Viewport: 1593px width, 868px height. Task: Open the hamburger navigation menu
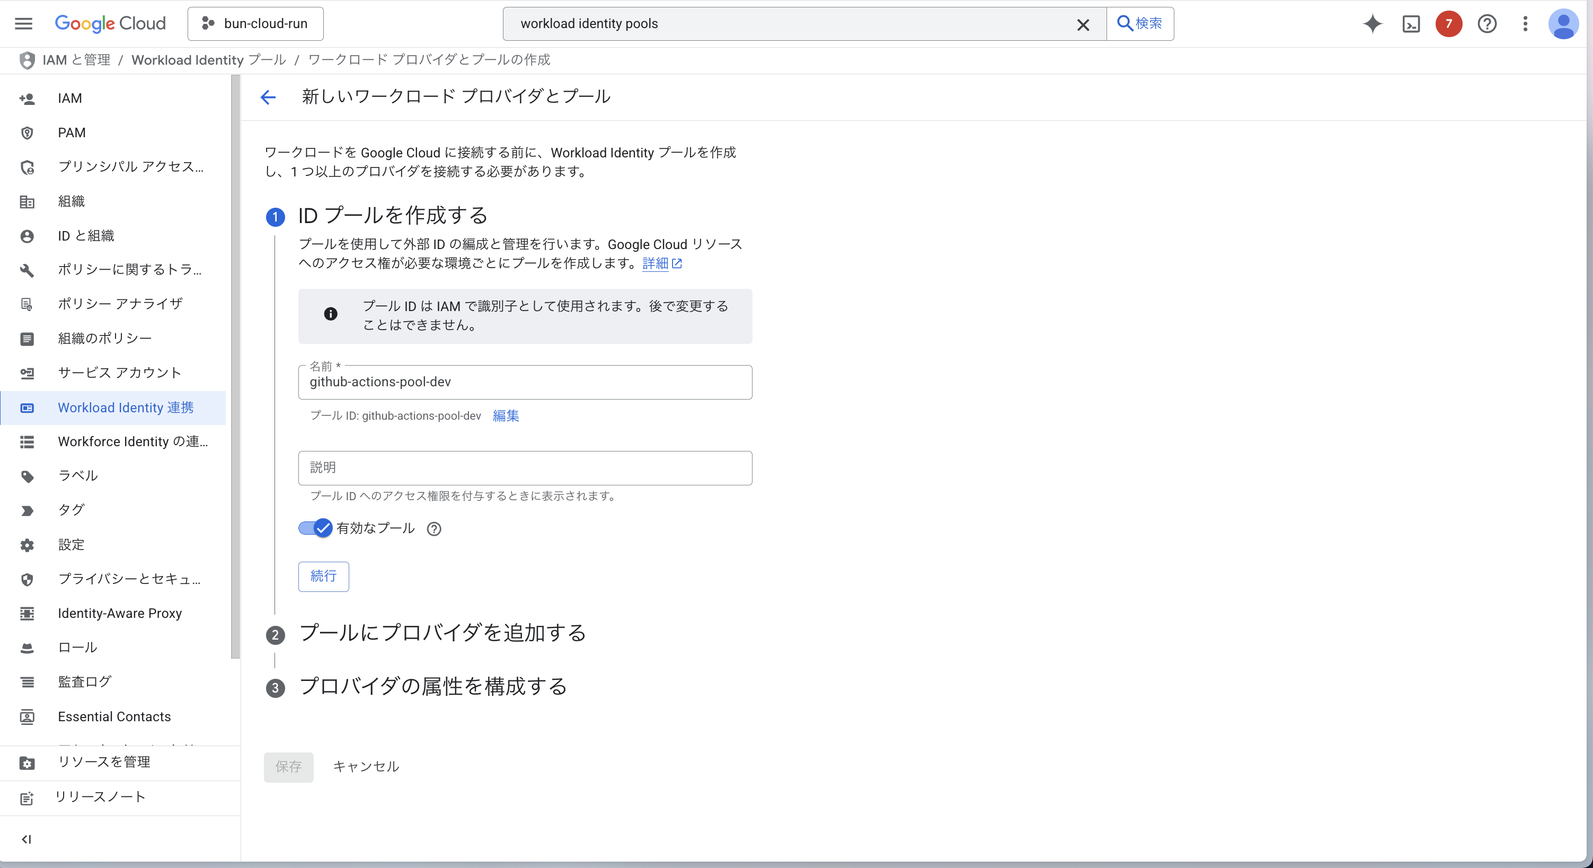tap(23, 23)
